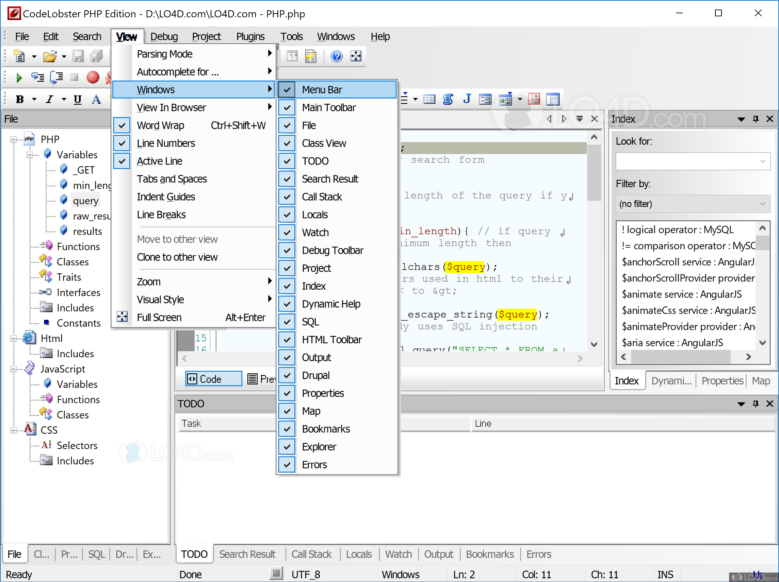This screenshot has width=779, height=582.
Task: Click the blue help question mark icon
Action: point(336,56)
